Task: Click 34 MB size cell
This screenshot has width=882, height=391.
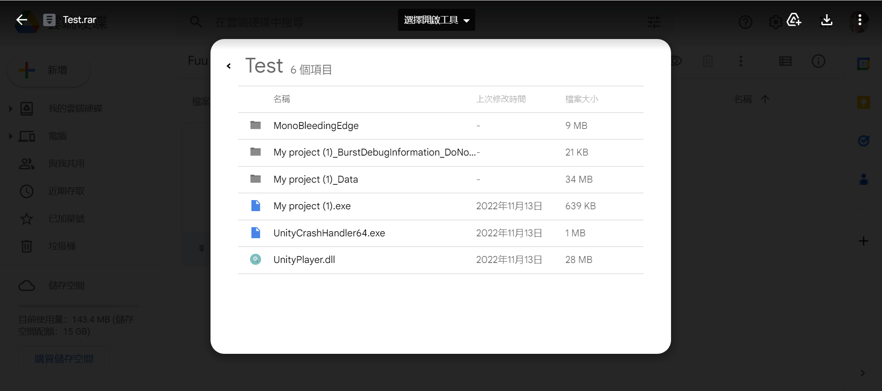Action: pyautogui.click(x=579, y=179)
